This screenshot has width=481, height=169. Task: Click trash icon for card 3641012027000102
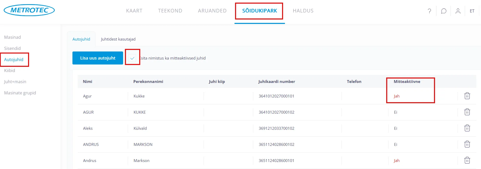467,112
